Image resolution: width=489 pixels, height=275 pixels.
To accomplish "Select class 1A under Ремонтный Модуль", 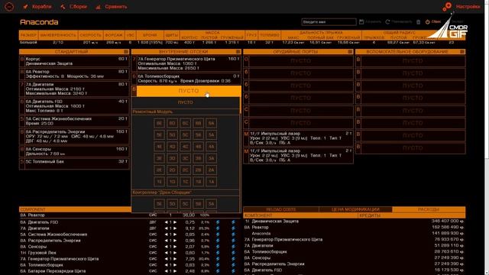I will [211, 182].
